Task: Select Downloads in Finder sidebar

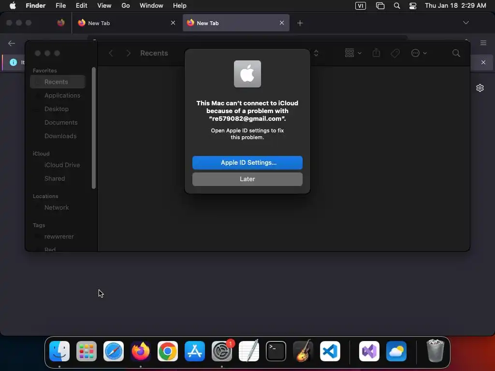Action: pyautogui.click(x=58, y=136)
